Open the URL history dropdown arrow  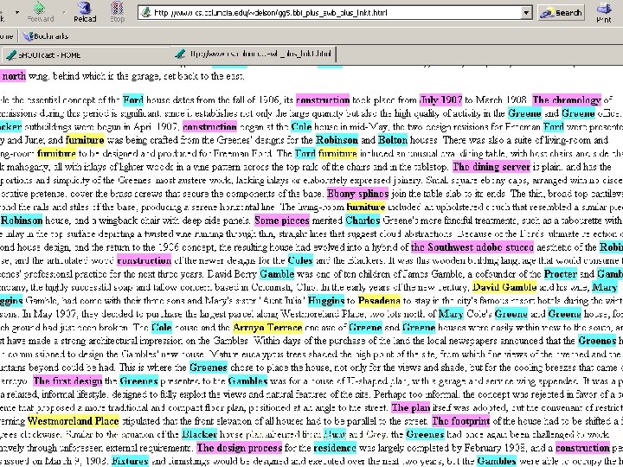click(526, 13)
